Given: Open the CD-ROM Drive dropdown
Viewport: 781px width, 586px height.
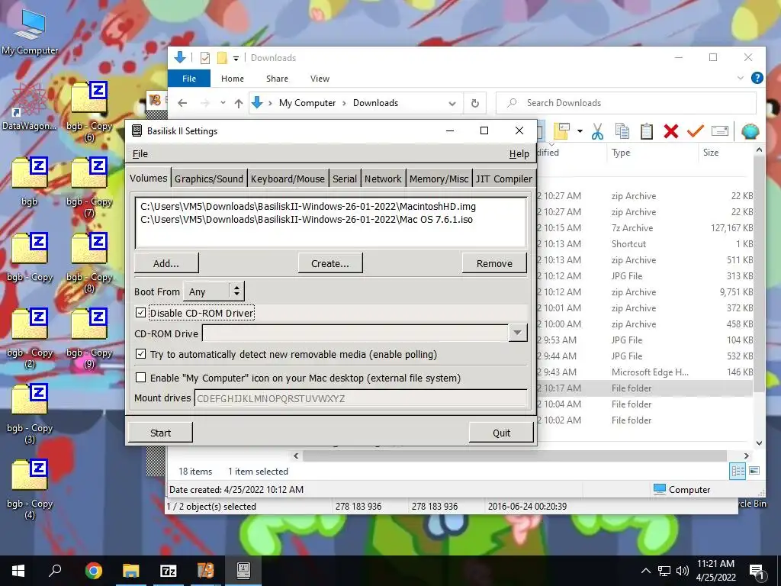Looking at the screenshot, I should click(518, 333).
